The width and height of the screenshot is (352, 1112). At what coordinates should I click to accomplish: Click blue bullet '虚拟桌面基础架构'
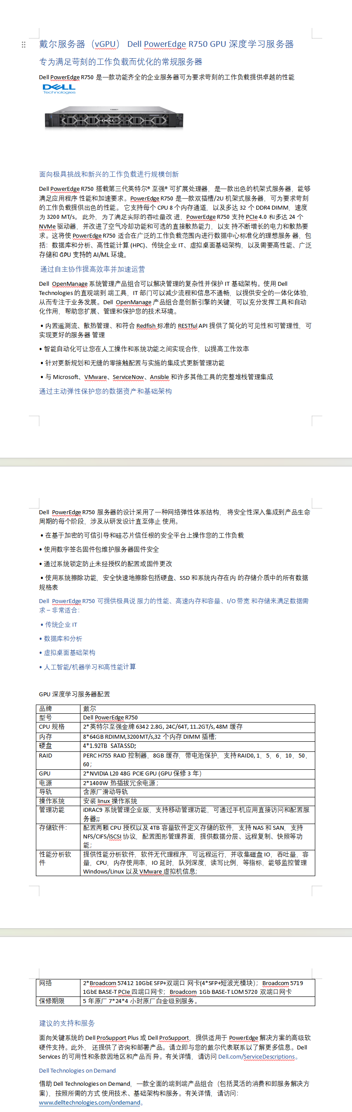pyautogui.click(x=67, y=652)
